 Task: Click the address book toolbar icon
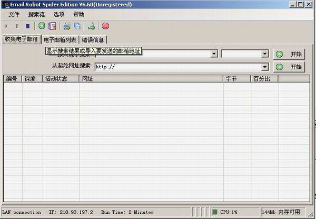pyautogui.click(x=52, y=26)
